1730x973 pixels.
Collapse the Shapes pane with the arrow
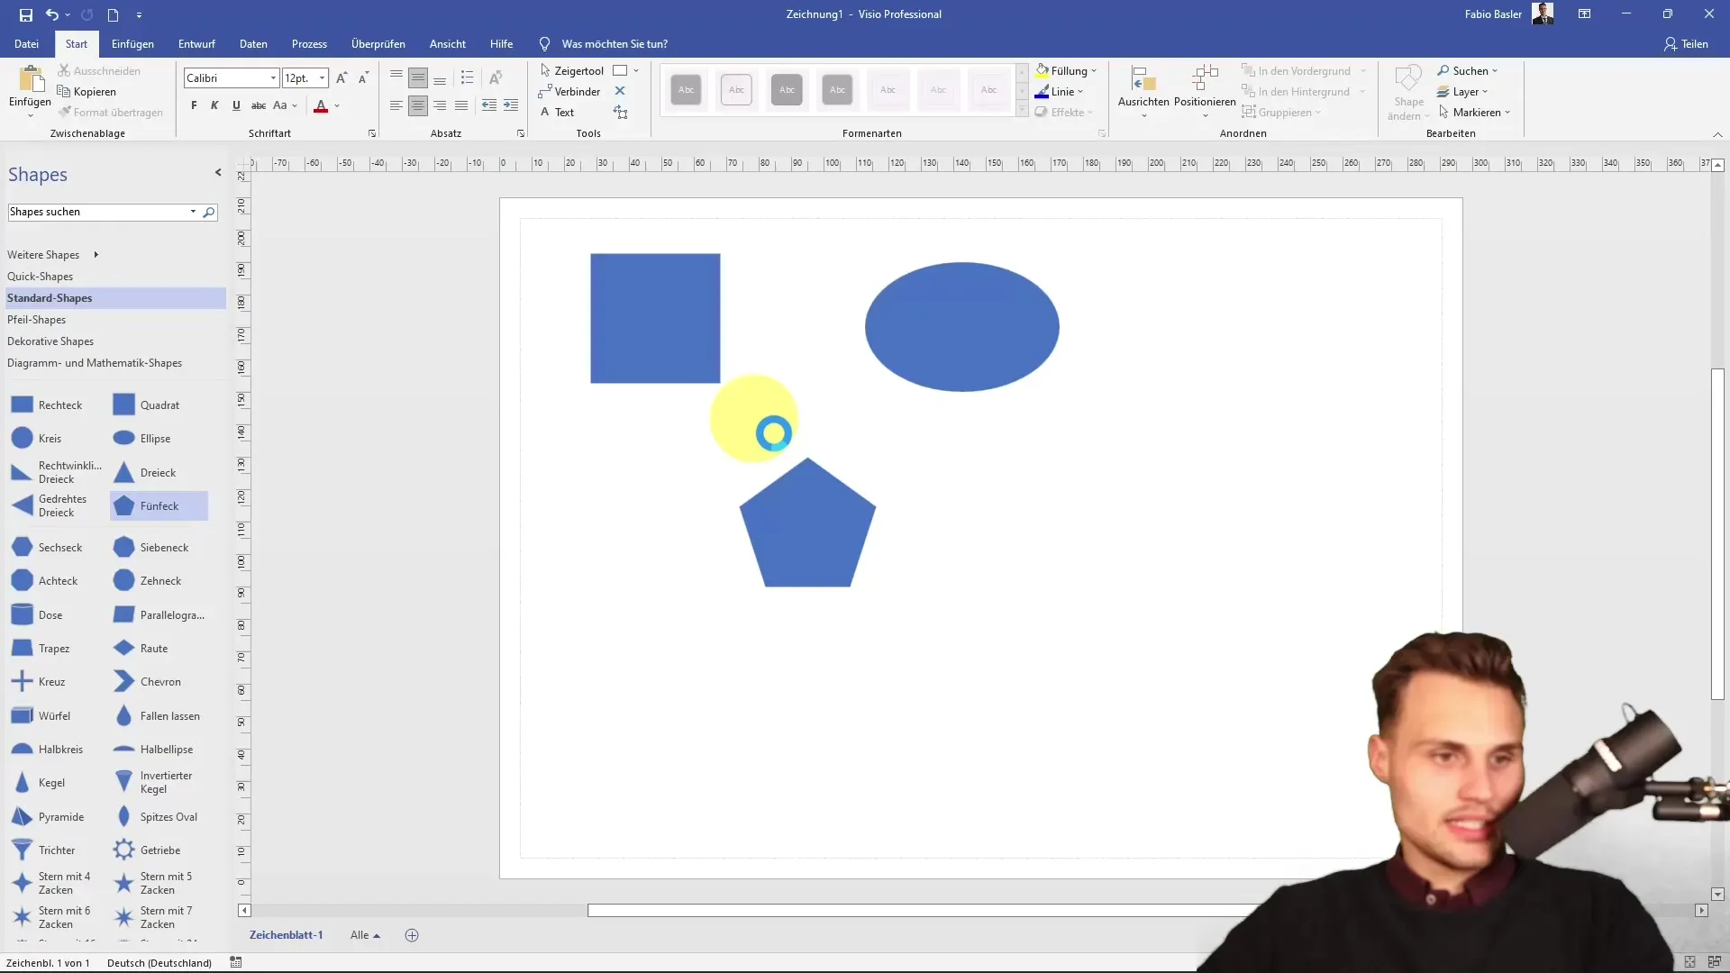tap(218, 172)
